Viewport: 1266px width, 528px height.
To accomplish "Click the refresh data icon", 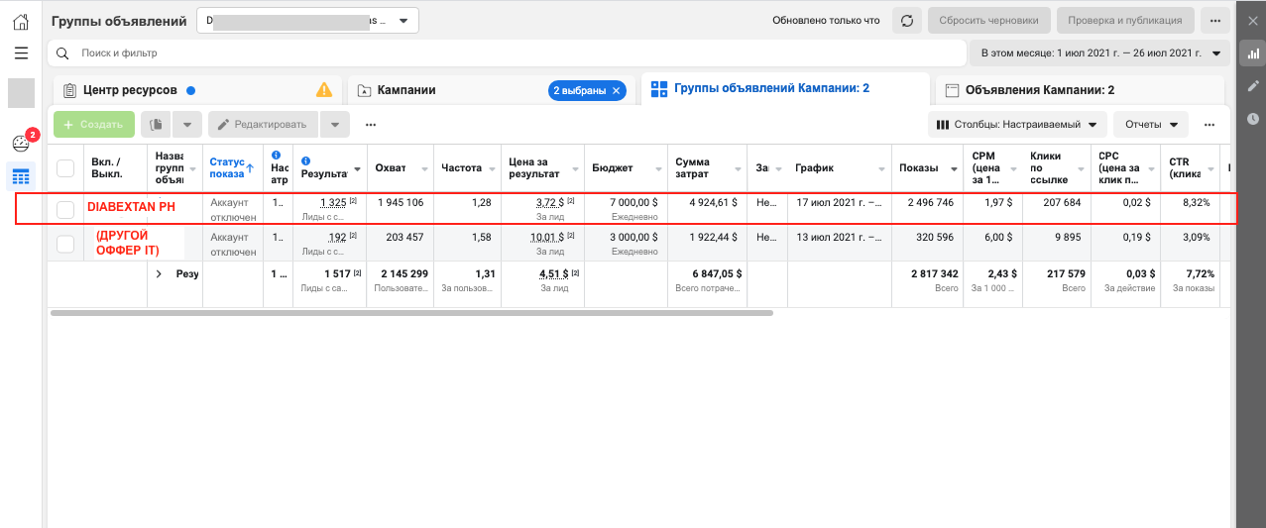I will point(905,21).
